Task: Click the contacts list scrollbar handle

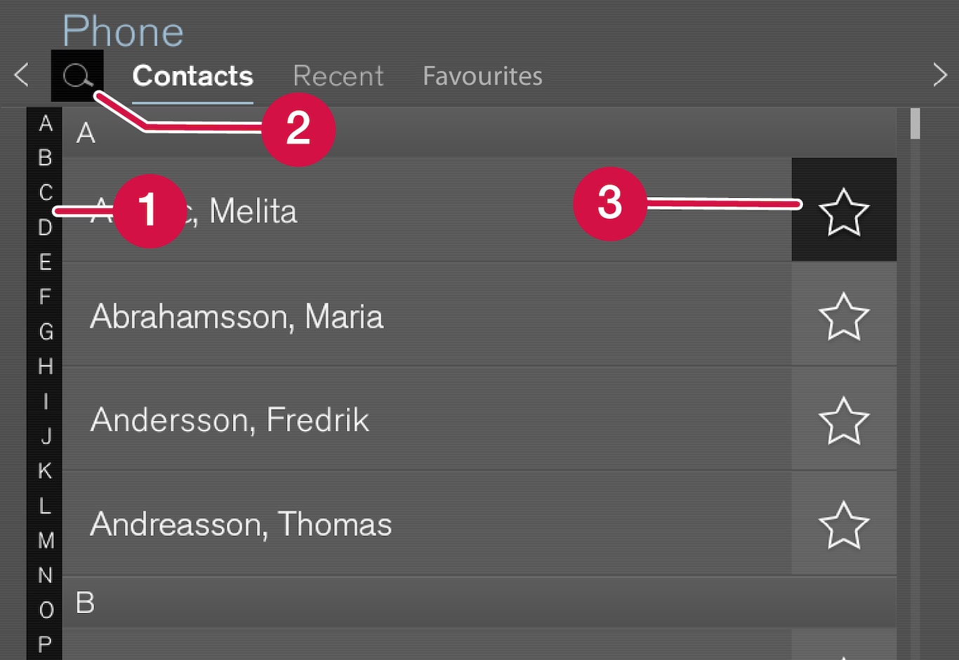Action: [x=915, y=124]
